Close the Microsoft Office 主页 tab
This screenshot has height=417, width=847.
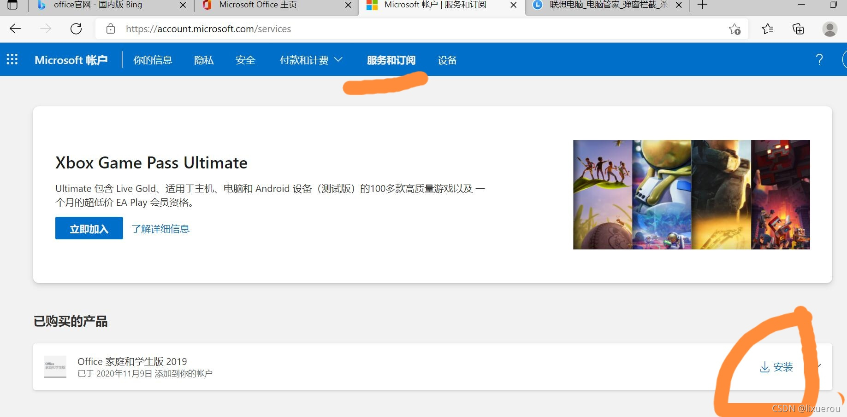click(x=348, y=5)
